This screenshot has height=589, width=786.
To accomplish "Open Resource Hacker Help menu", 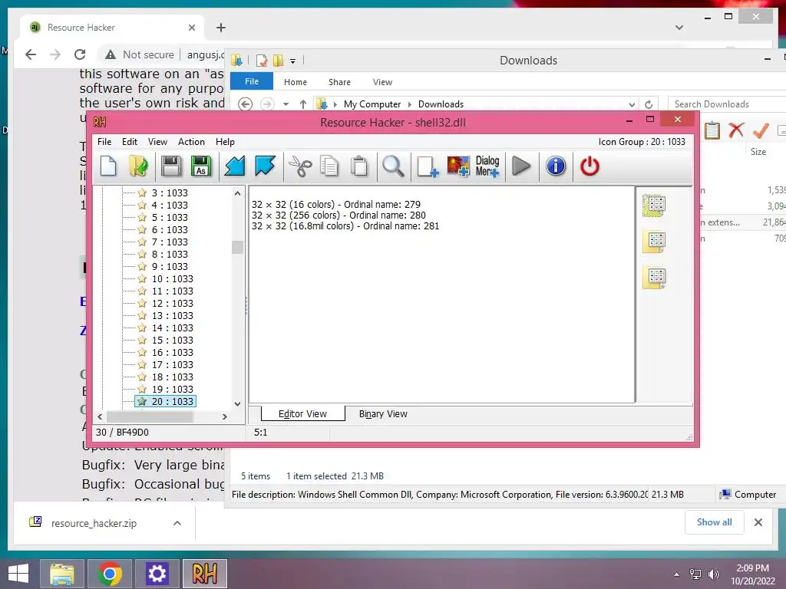I will 225,142.
